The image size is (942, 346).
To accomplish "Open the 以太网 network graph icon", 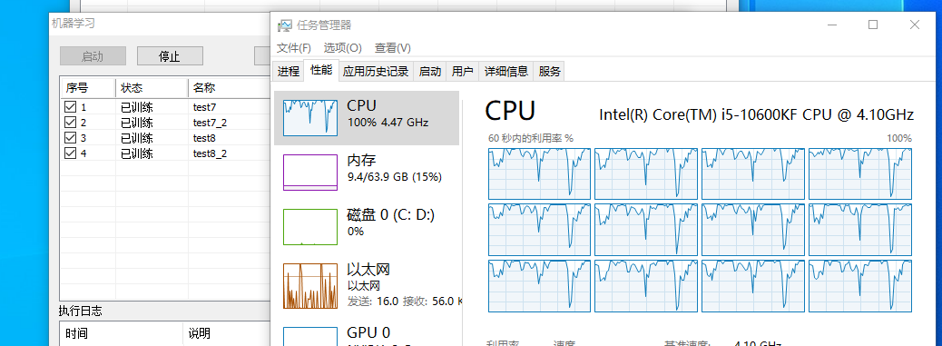I will coord(310,285).
